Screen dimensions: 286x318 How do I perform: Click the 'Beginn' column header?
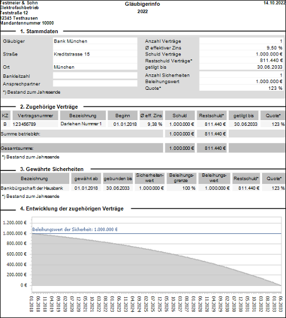(122, 116)
